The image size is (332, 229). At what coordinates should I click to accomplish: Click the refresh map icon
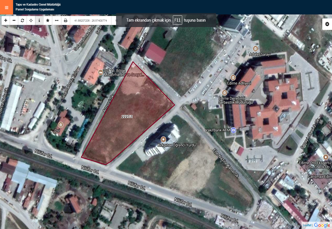coord(22,21)
